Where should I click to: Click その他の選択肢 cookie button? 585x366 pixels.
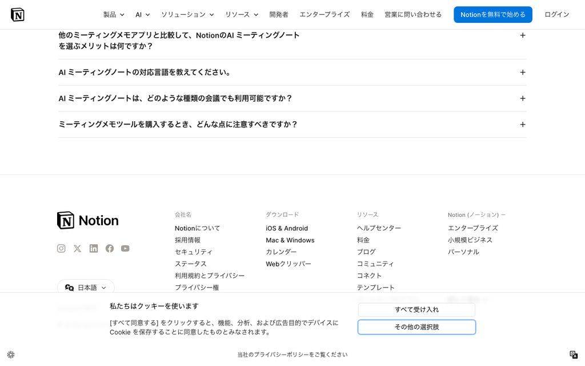click(x=416, y=327)
